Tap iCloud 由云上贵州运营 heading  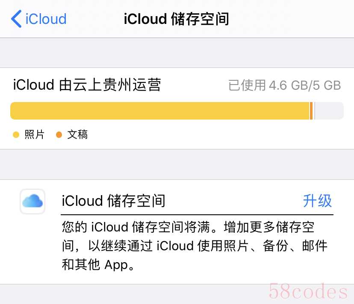(x=87, y=85)
